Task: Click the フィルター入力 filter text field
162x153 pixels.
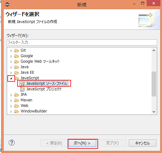Action: (x=82, y=42)
